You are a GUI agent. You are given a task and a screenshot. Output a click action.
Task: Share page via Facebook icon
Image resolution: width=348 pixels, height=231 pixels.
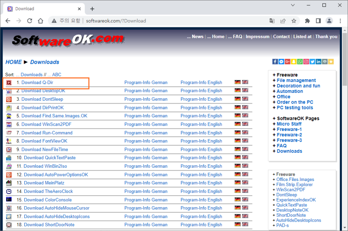[x=275, y=62]
